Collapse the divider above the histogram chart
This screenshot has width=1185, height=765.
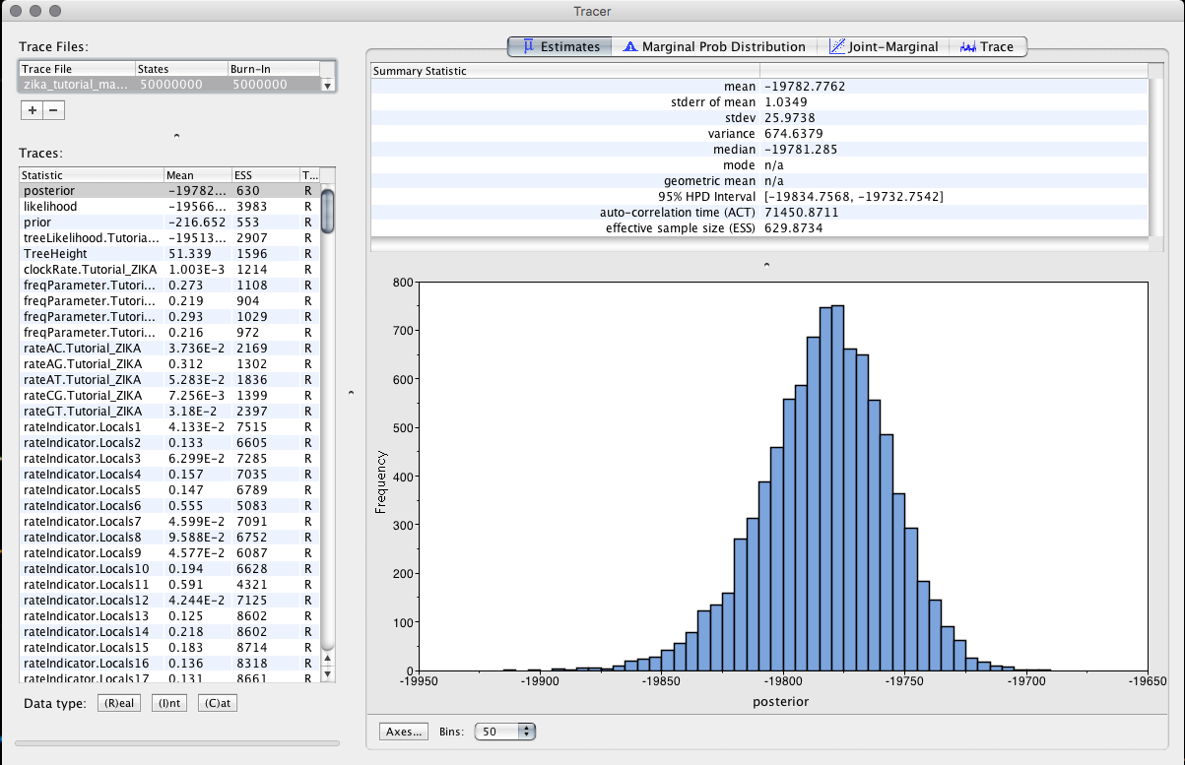pyautogui.click(x=765, y=264)
